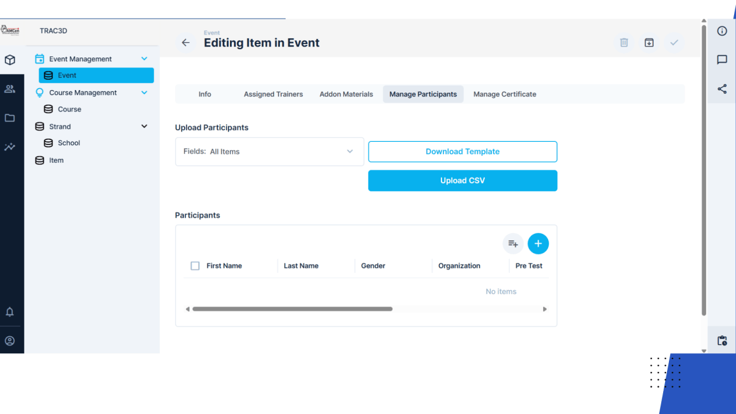Toggle the select-all checkbox in participants table
Image resolution: width=736 pixels, height=414 pixels.
(x=195, y=265)
